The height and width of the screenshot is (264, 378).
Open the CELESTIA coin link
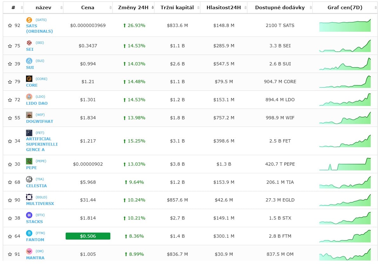coord(36,186)
